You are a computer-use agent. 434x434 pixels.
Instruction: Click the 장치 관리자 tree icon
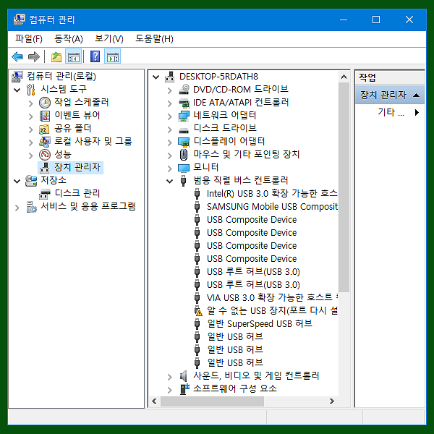45,168
